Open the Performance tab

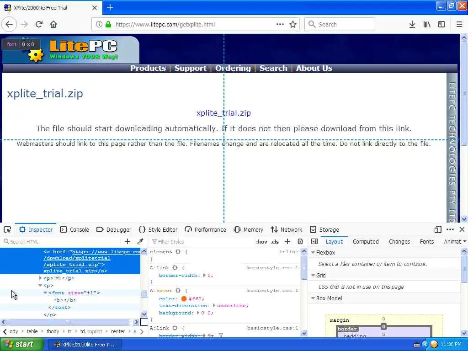coord(205,229)
